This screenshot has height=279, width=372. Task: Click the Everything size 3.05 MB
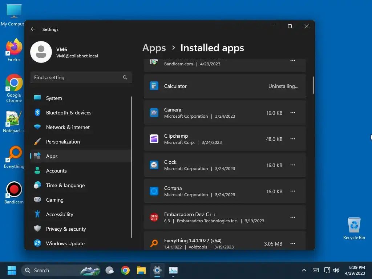pos(273,244)
